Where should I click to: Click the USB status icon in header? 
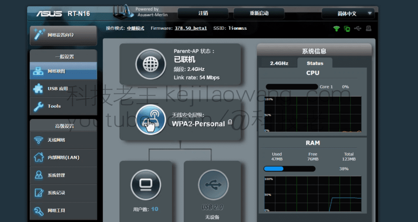click(x=358, y=29)
